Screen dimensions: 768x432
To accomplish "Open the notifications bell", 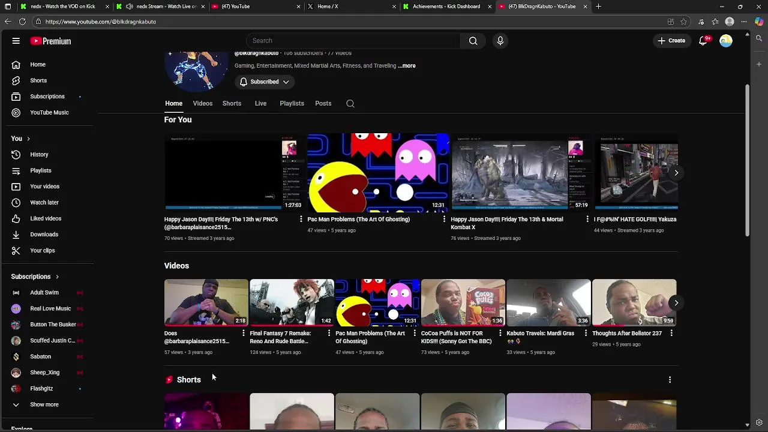I will click(703, 41).
